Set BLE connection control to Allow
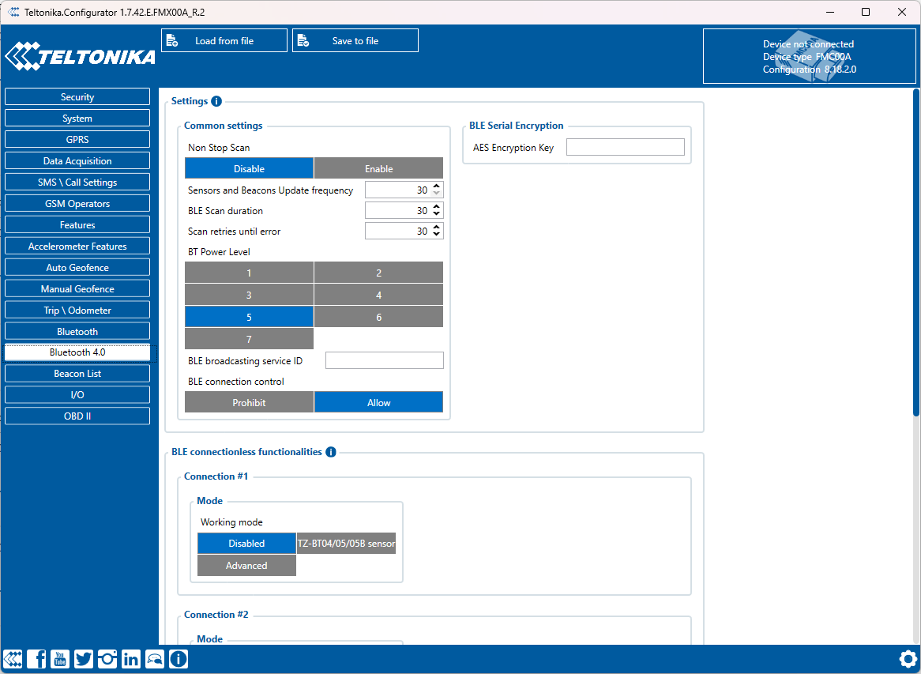921x674 pixels. click(x=379, y=402)
